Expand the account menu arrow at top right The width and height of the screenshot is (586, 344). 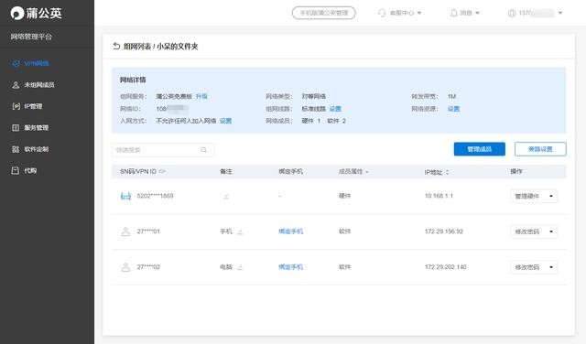coord(560,13)
